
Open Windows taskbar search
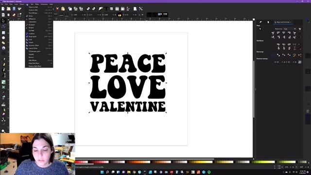(107, 172)
